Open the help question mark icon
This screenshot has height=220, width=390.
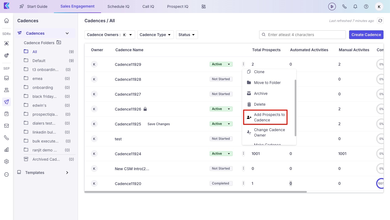pyautogui.click(x=366, y=7)
